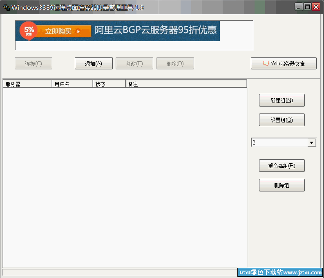The height and width of the screenshot is (278, 324).
Task: Sort by the 备注 column header
Action: [x=186, y=84]
